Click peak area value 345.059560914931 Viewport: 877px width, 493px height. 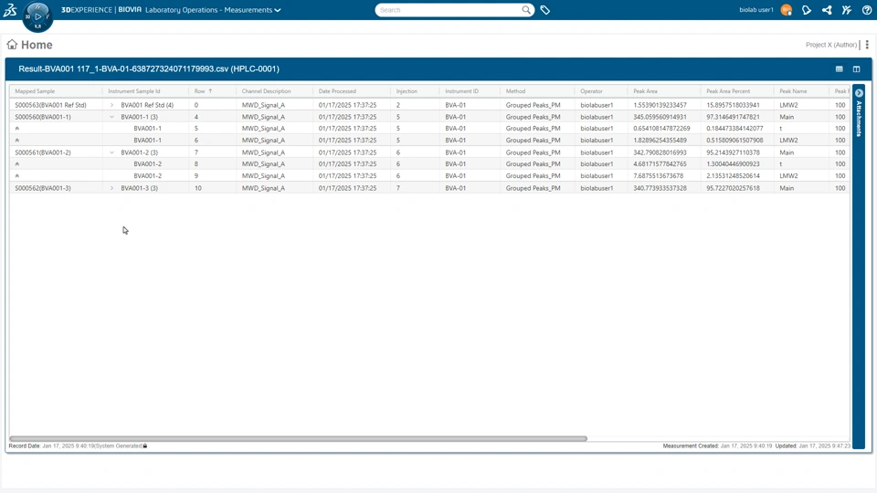point(660,117)
